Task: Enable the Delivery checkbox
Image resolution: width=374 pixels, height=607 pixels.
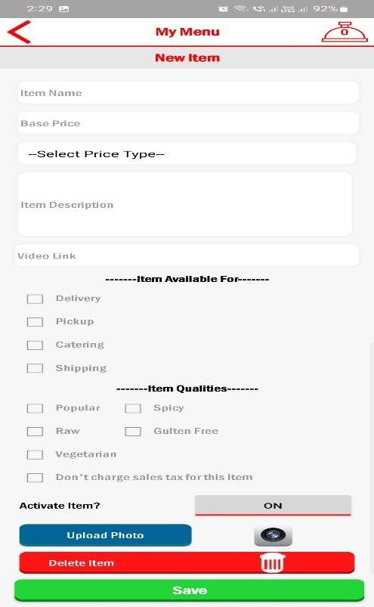Action: (35, 299)
